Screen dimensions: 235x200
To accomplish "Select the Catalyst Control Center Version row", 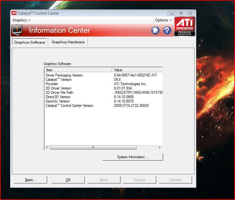I will tap(104, 106).
